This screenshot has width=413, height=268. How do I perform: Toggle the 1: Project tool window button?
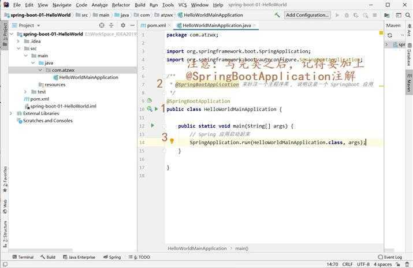[5, 35]
